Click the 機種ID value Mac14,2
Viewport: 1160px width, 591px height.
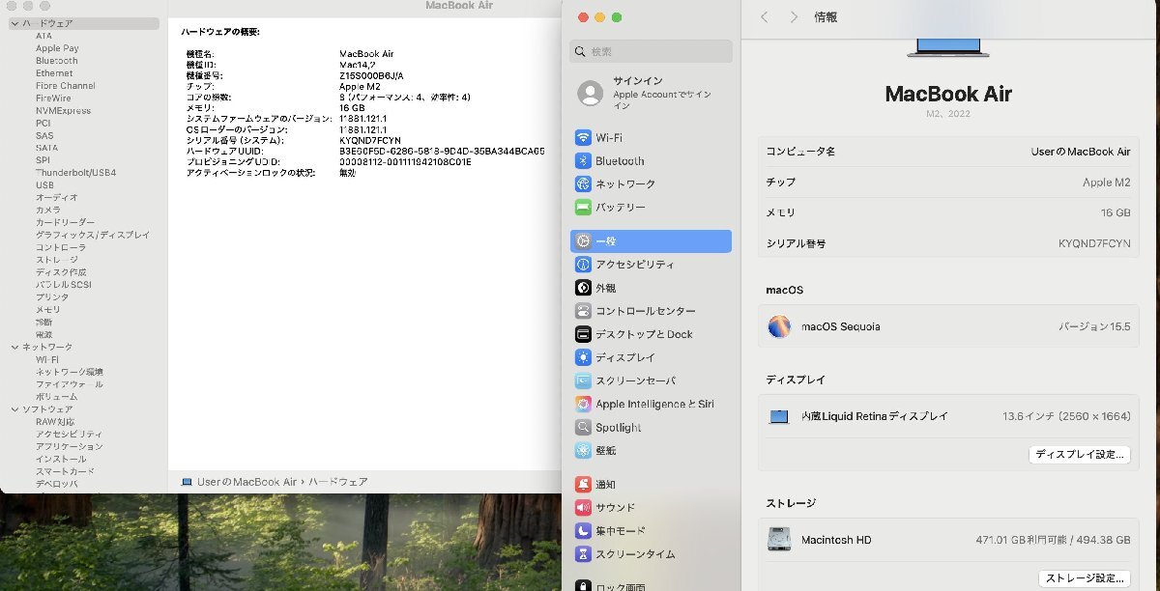357,65
